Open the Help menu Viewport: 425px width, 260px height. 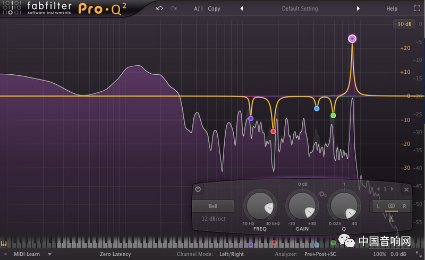click(x=392, y=8)
